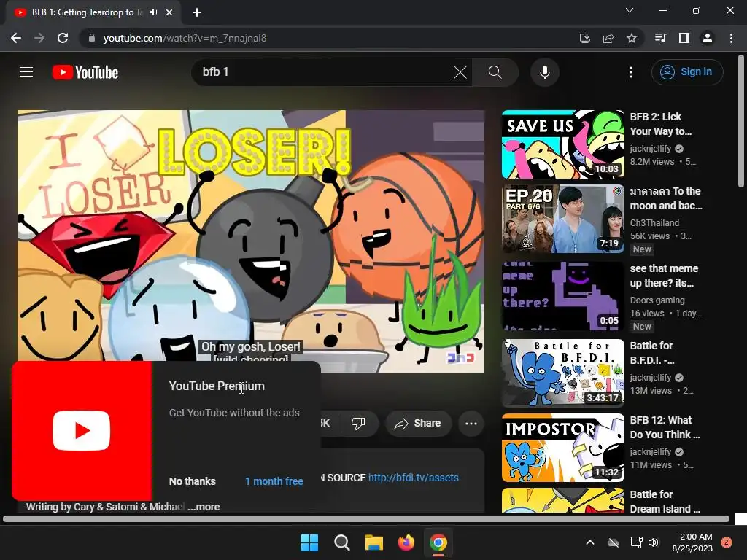The height and width of the screenshot is (560, 747).
Task: Open the Windows Start menu
Action: [x=309, y=542]
